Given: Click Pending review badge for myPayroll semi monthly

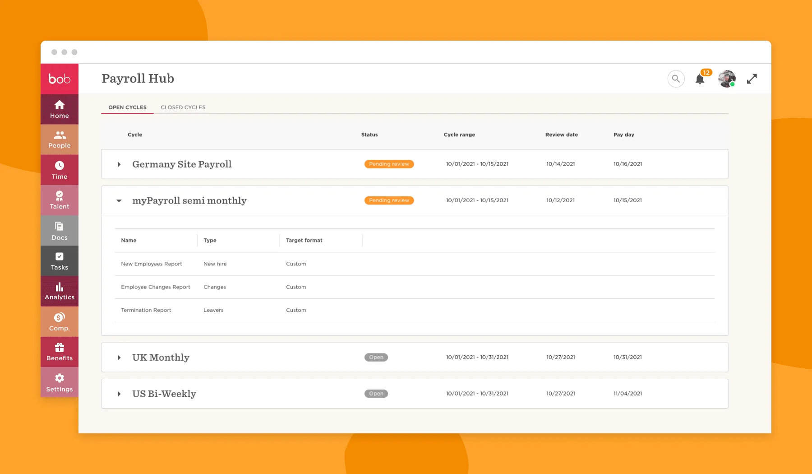Looking at the screenshot, I should 389,200.
